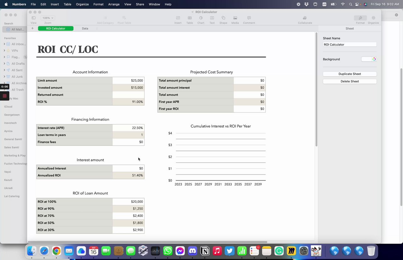Launch Notion from the dock
This screenshot has height=260, width=403.
(x=205, y=251)
